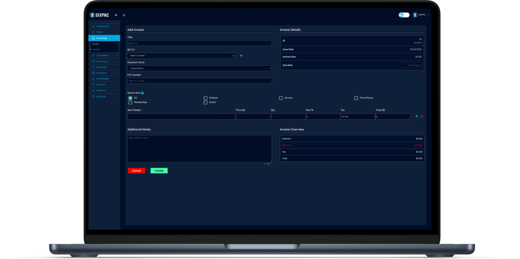
Task: Open the Dashboard from the sidebar
Action: pos(94,26)
